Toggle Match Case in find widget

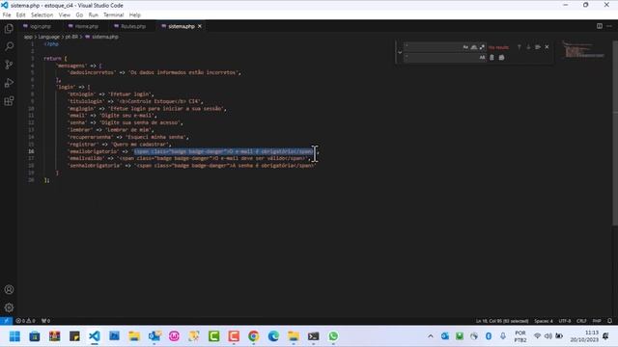pyautogui.click(x=465, y=47)
